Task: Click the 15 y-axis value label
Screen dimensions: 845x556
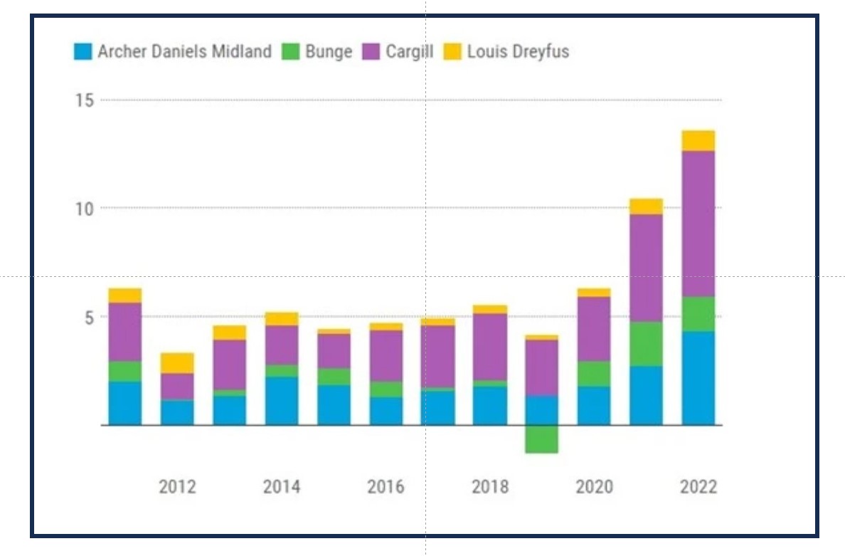Action: click(x=85, y=100)
